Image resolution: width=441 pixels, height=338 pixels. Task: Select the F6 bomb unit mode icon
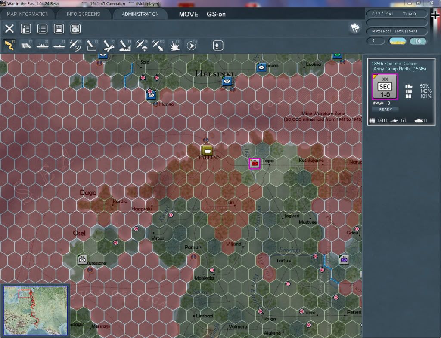point(92,45)
